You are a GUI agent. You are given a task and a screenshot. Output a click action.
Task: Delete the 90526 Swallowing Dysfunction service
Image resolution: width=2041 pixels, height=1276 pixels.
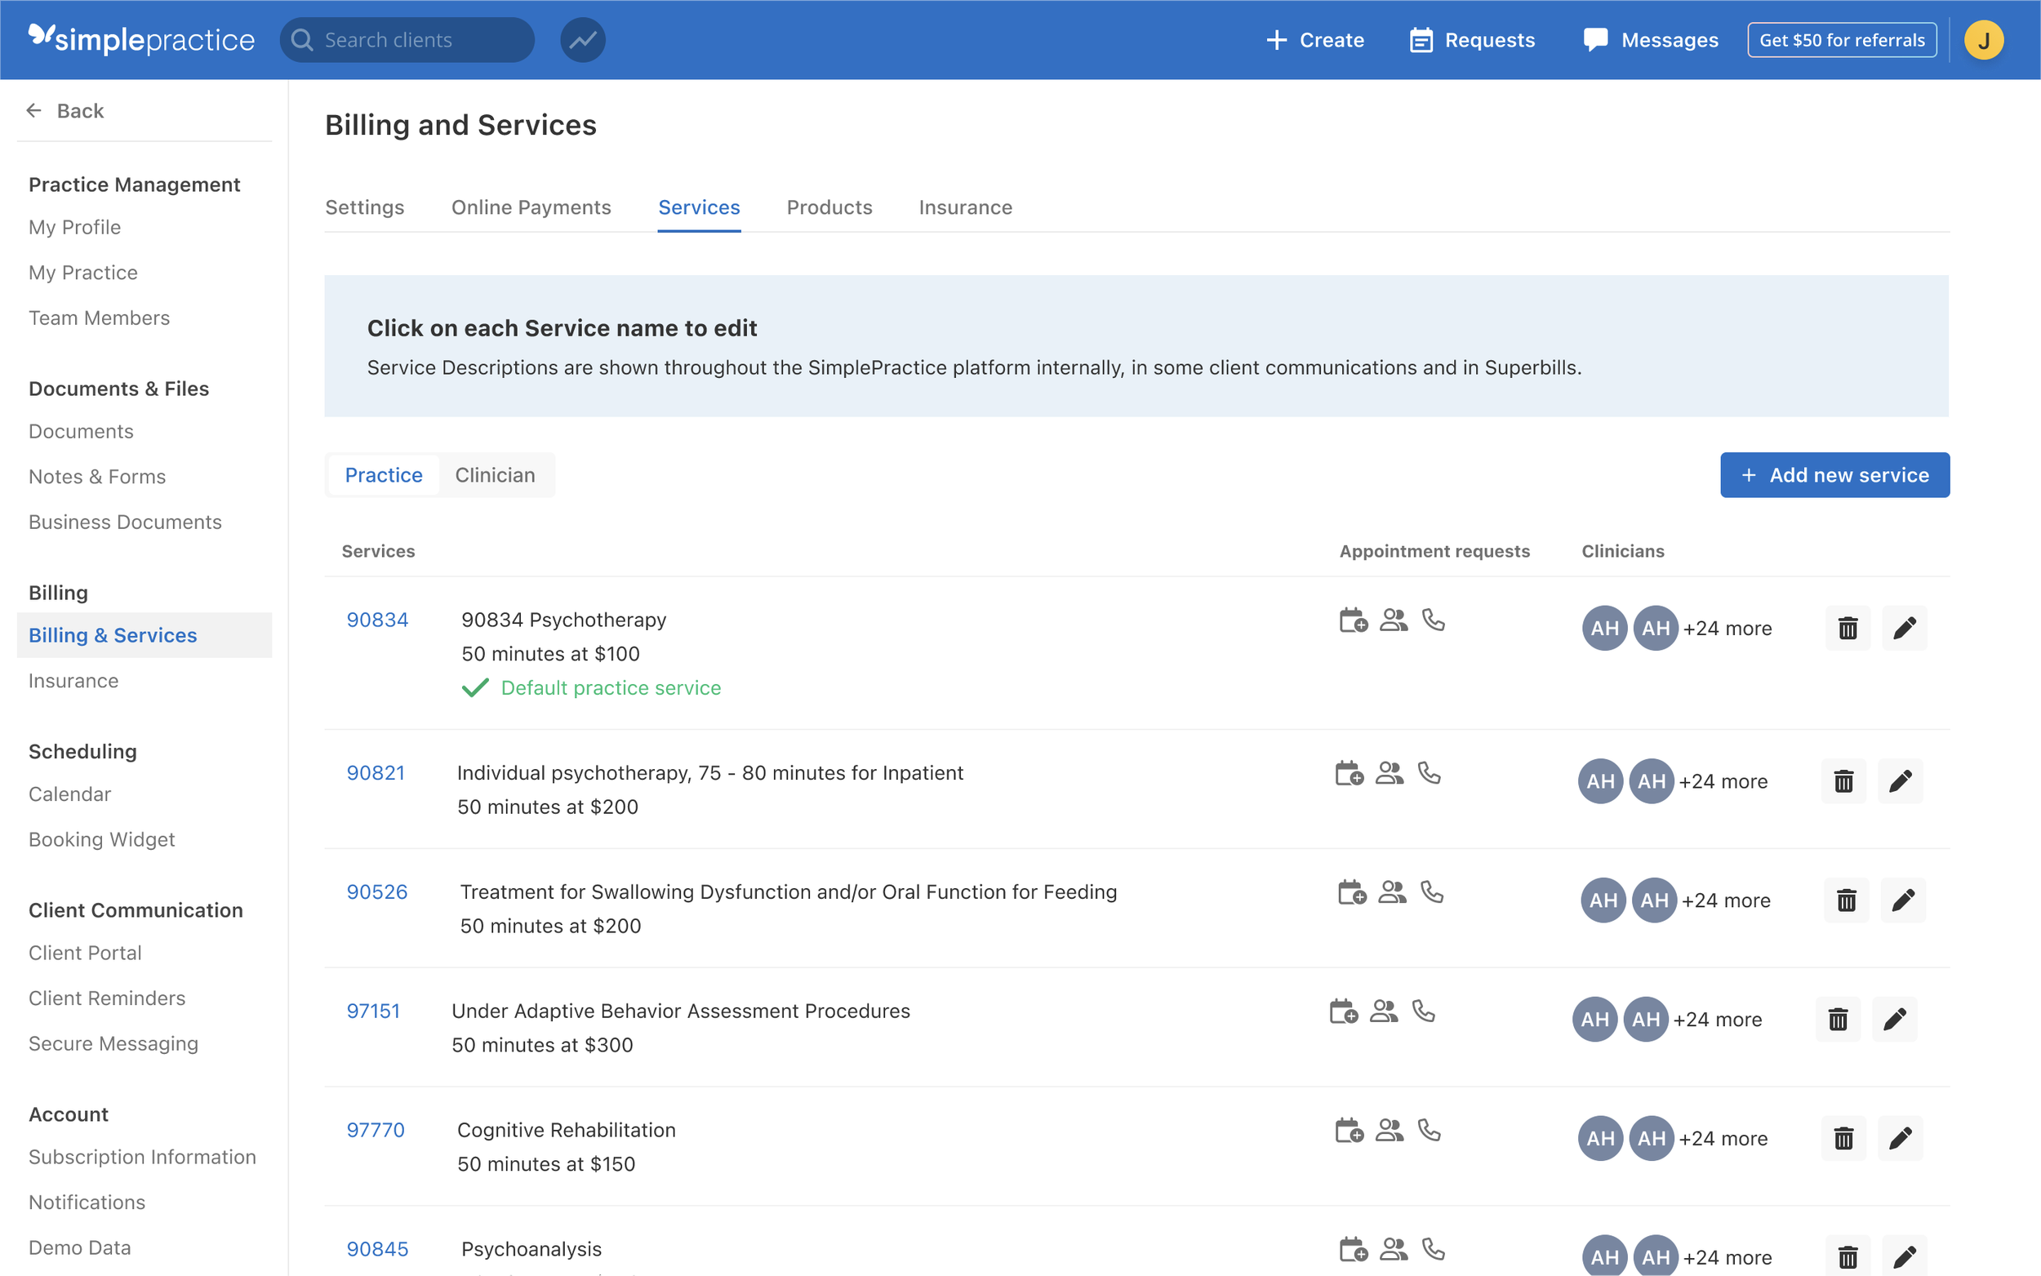click(x=1845, y=900)
